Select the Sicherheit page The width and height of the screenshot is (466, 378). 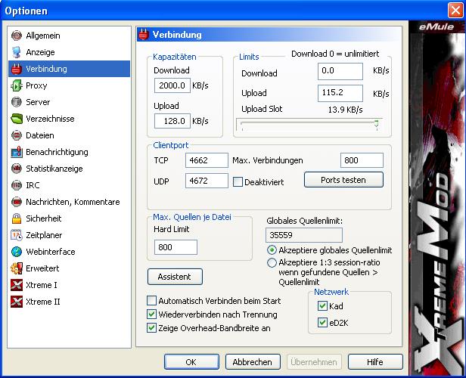pos(70,218)
